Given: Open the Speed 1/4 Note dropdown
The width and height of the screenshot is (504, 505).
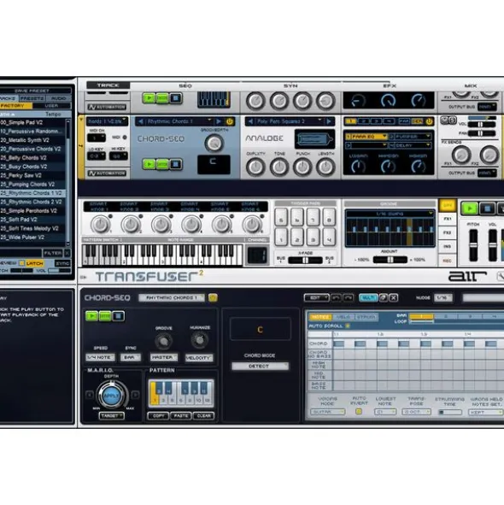Looking at the screenshot, I should point(100,357).
